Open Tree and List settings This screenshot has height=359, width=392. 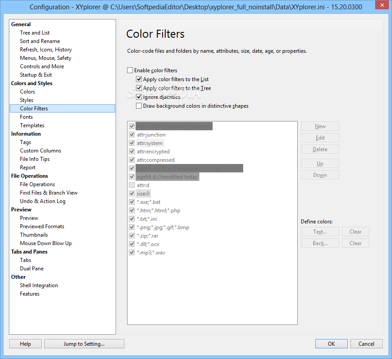click(x=35, y=33)
